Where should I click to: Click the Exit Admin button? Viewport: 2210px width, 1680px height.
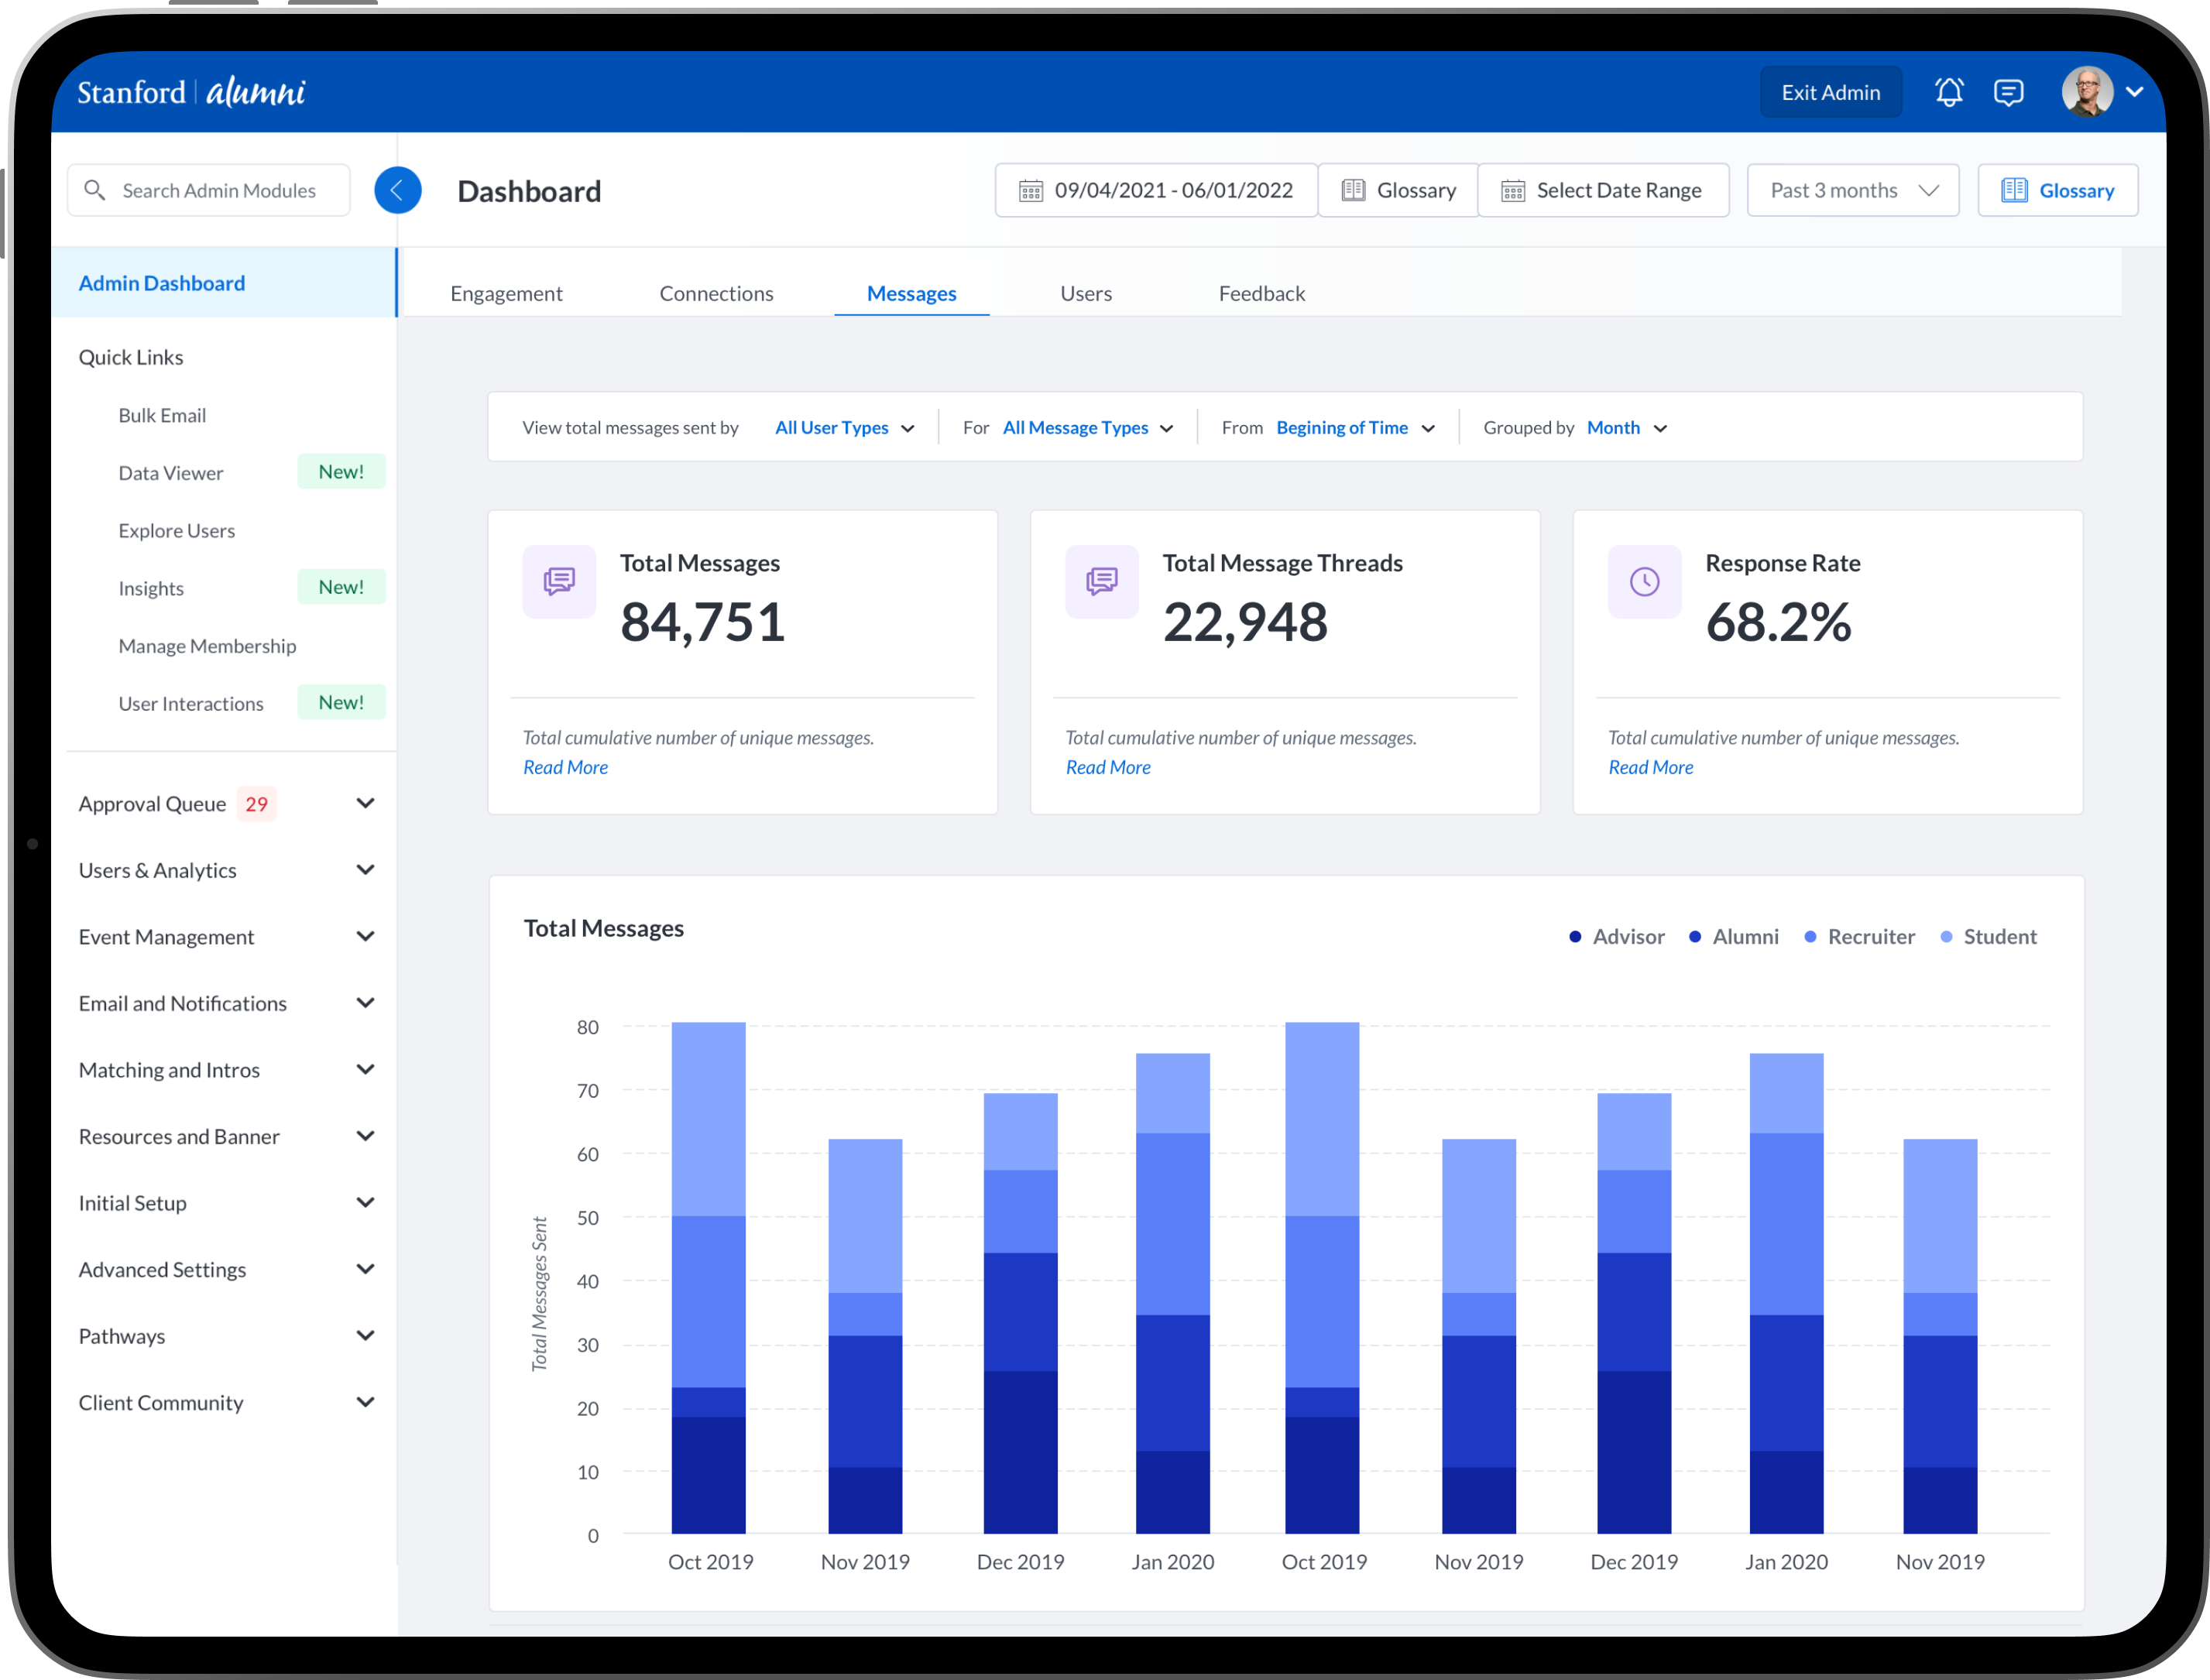click(1830, 92)
